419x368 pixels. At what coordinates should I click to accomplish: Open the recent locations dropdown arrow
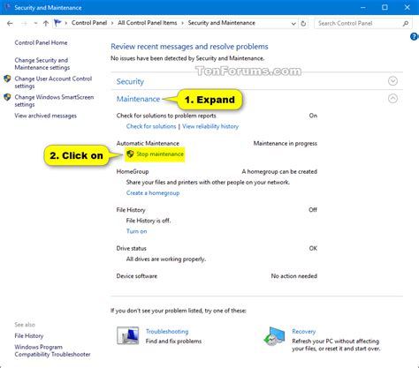coord(35,23)
